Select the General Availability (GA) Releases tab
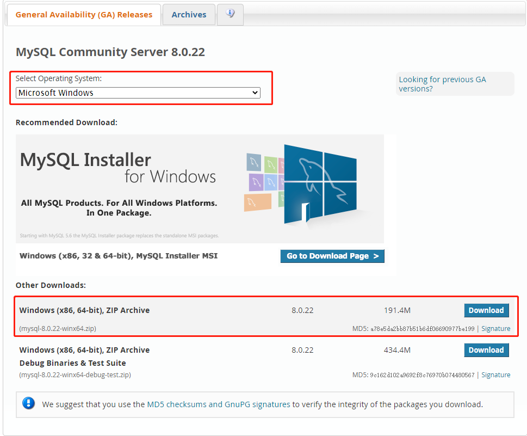Viewport: 527px width, 436px height. tap(84, 15)
